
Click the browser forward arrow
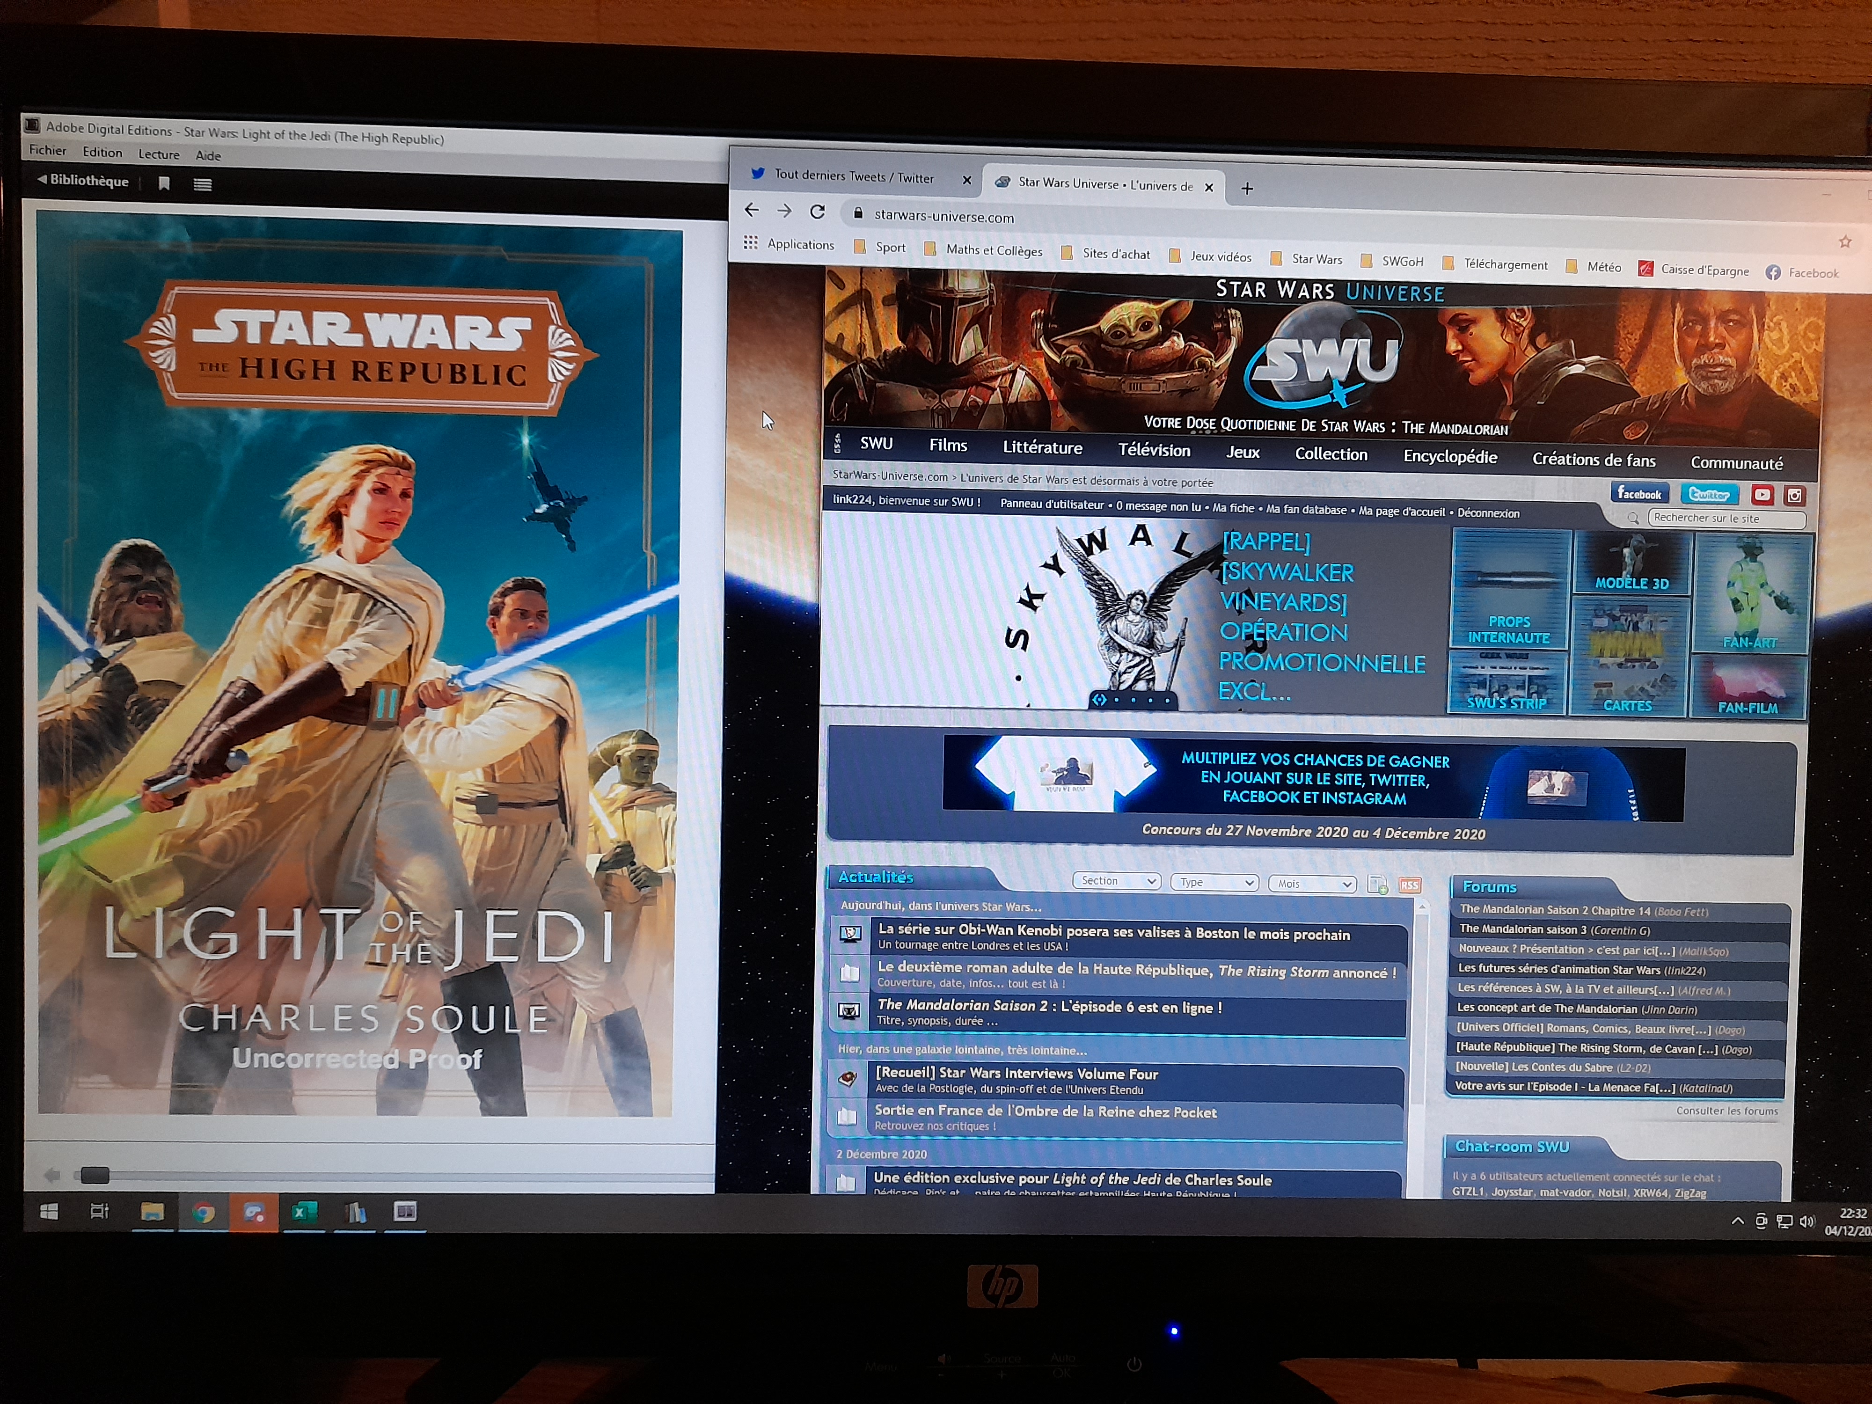click(x=784, y=211)
